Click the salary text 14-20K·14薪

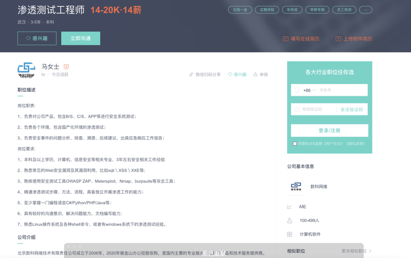coord(116,10)
